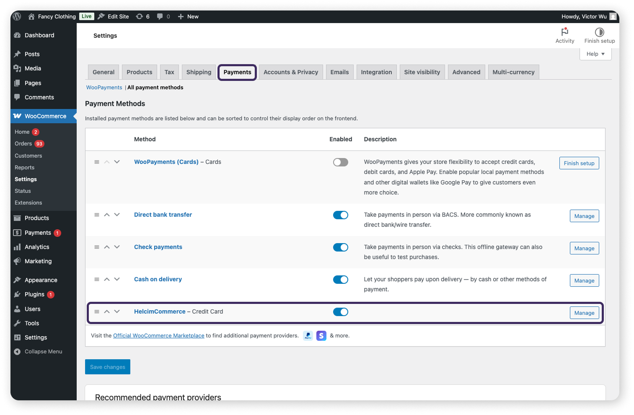Open the Integration tab
The width and height of the screenshot is (634, 415).
(x=376, y=72)
